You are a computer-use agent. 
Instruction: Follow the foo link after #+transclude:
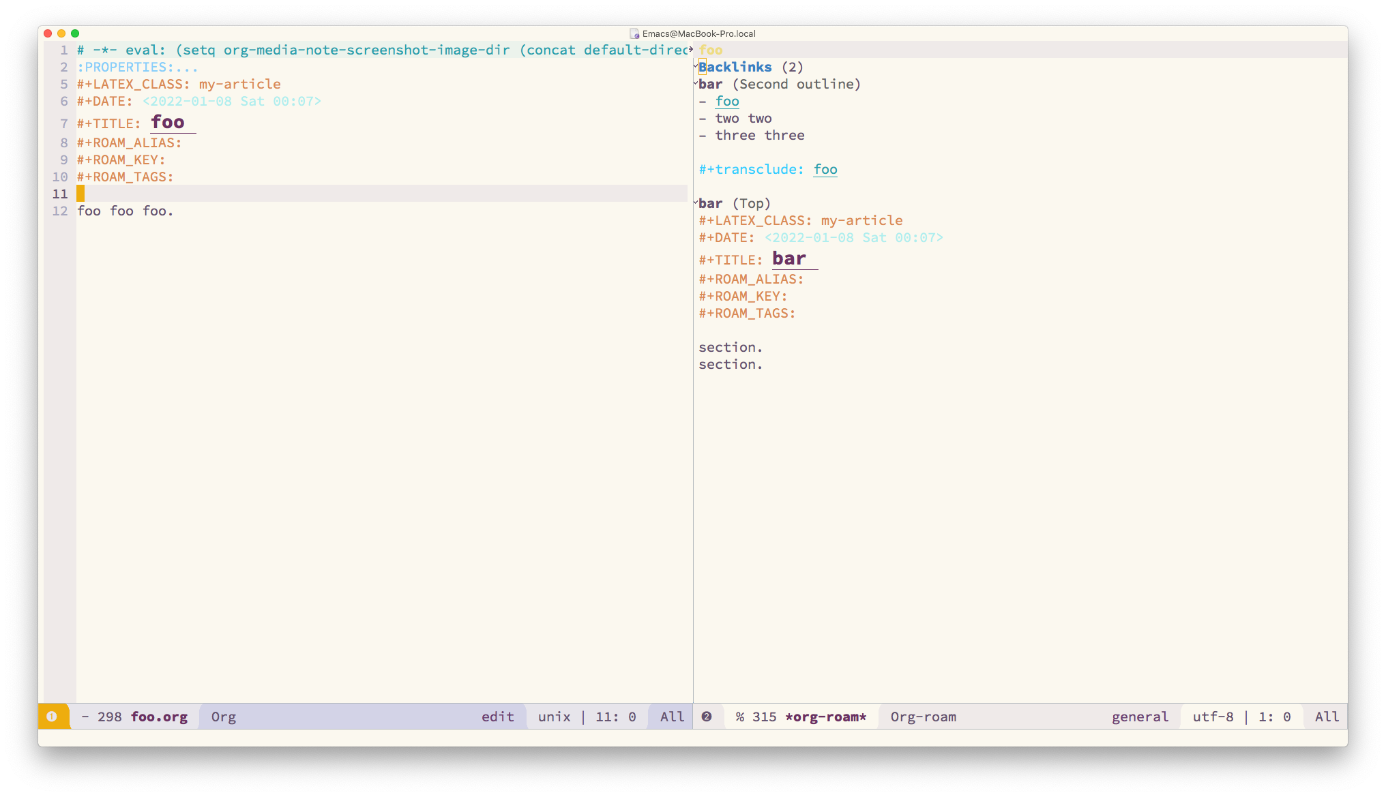pyautogui.click(x=825, y=169)
